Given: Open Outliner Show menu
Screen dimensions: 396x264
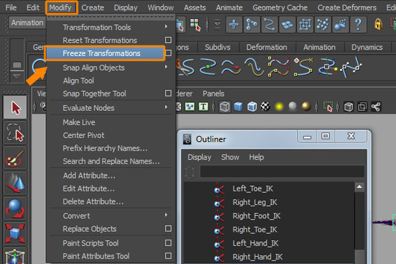Looking at the screenshot, I should (230, 157).
